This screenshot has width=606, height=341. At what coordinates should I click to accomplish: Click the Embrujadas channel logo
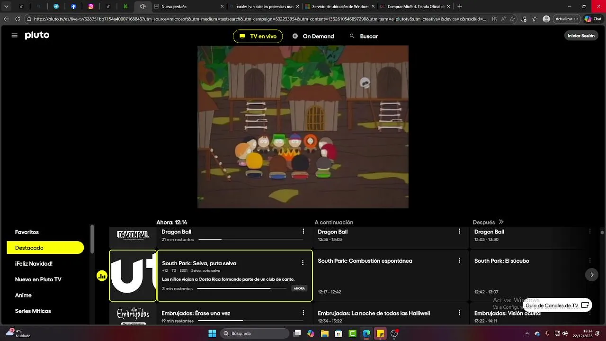[133, 315]
